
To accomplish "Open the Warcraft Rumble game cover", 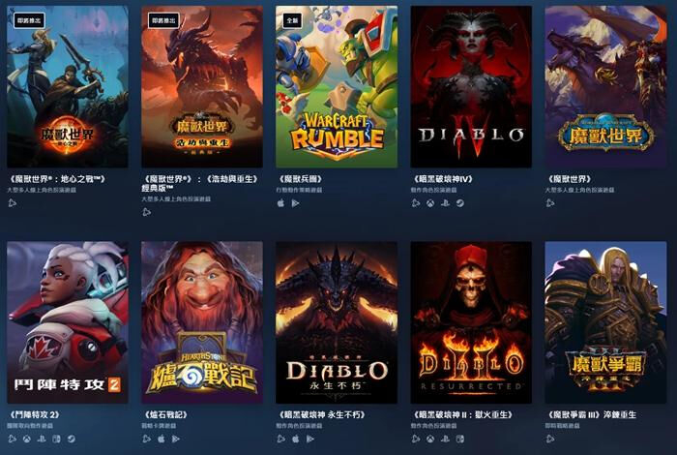I will click(x=337, y=86).
